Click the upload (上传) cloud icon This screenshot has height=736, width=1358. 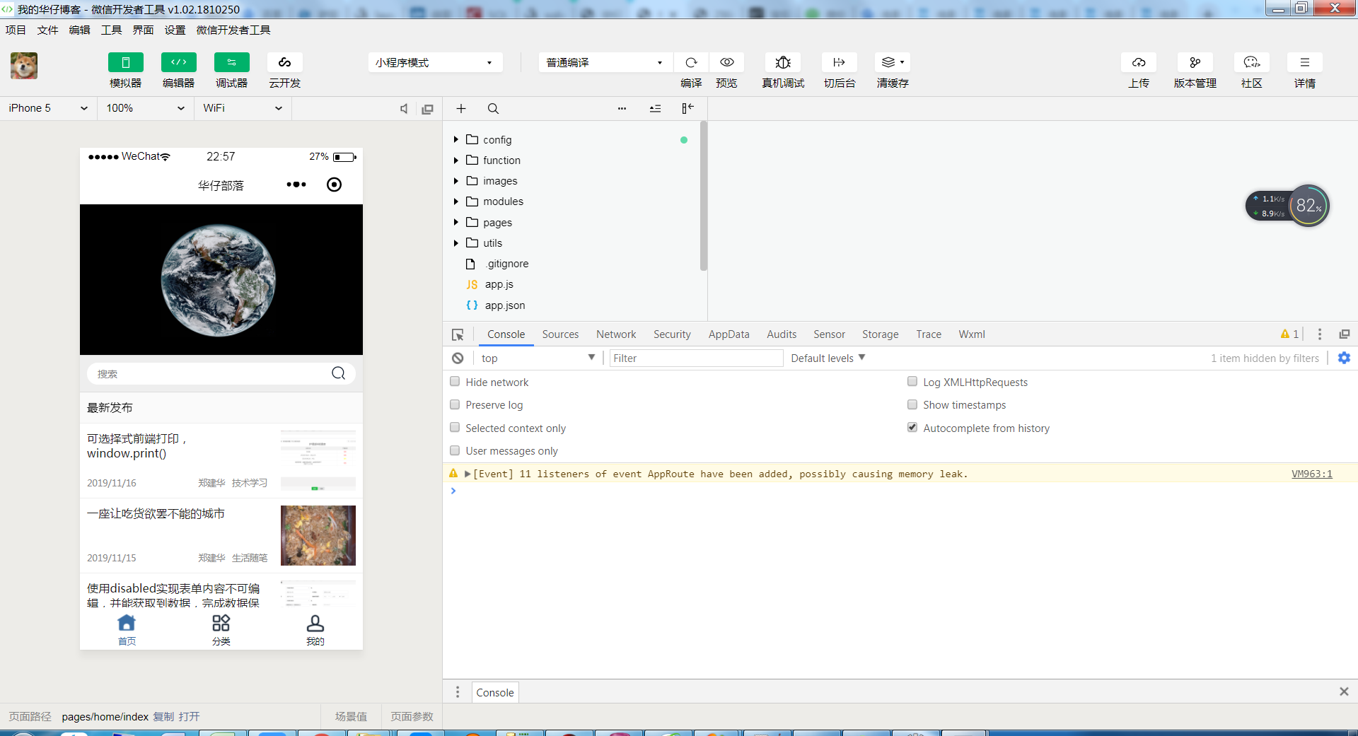point(1139,62)
